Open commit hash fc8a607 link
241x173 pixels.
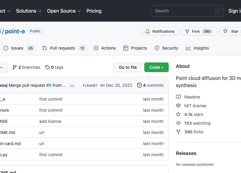coord(90,86)
